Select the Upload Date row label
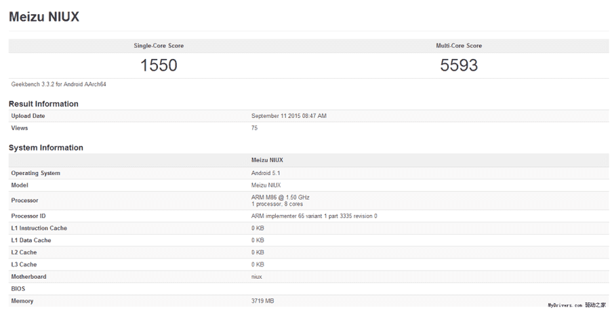This screenshot has height=312, width=610. pyautogui.click(x=28, y=116)
